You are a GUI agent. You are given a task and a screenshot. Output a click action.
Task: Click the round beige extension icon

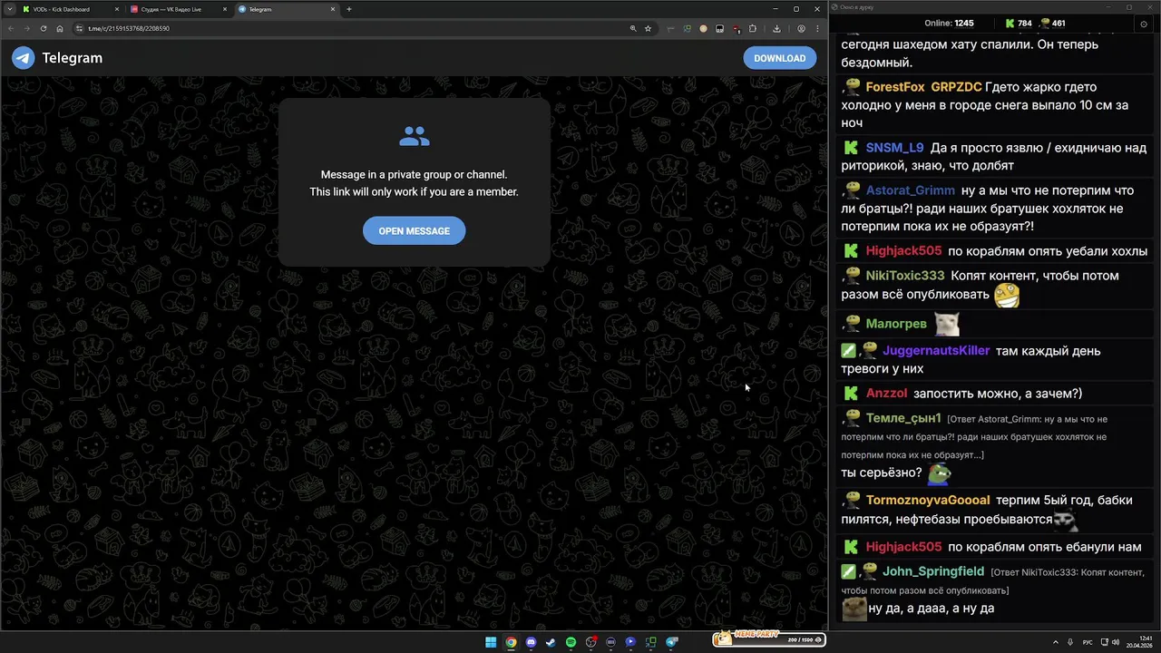coord(703,28)
